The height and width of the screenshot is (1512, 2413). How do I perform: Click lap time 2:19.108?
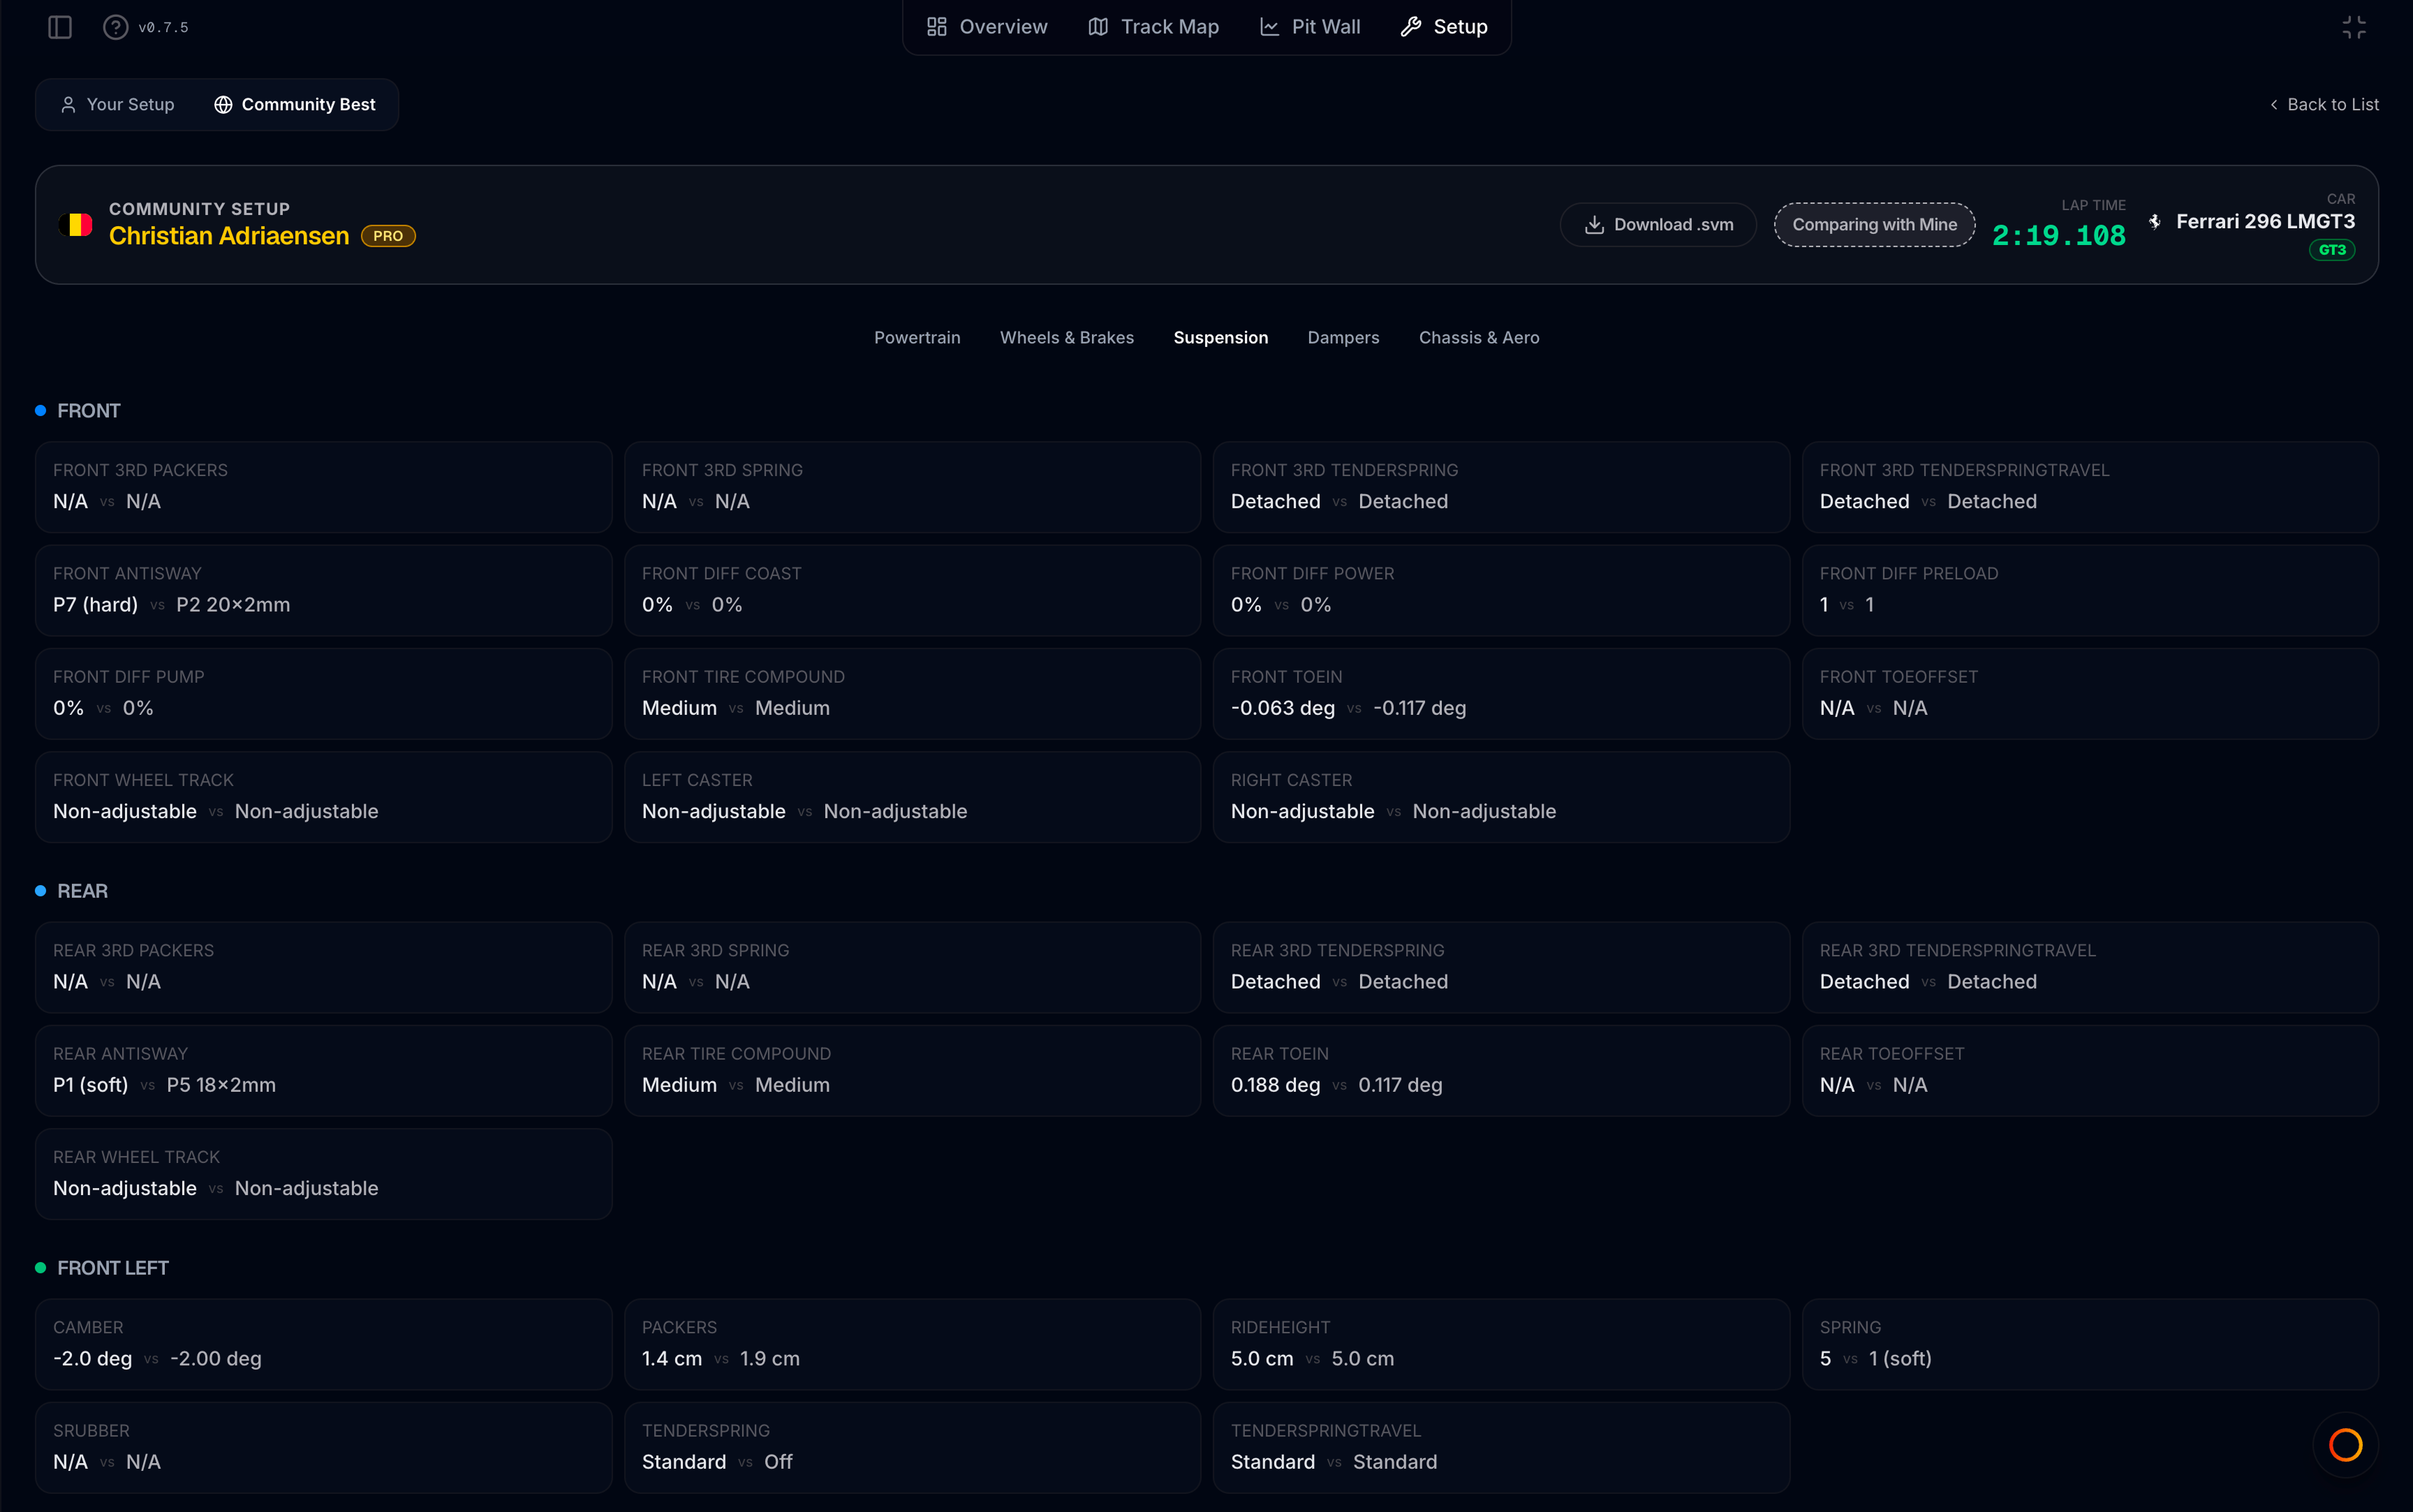[2058, 236]
